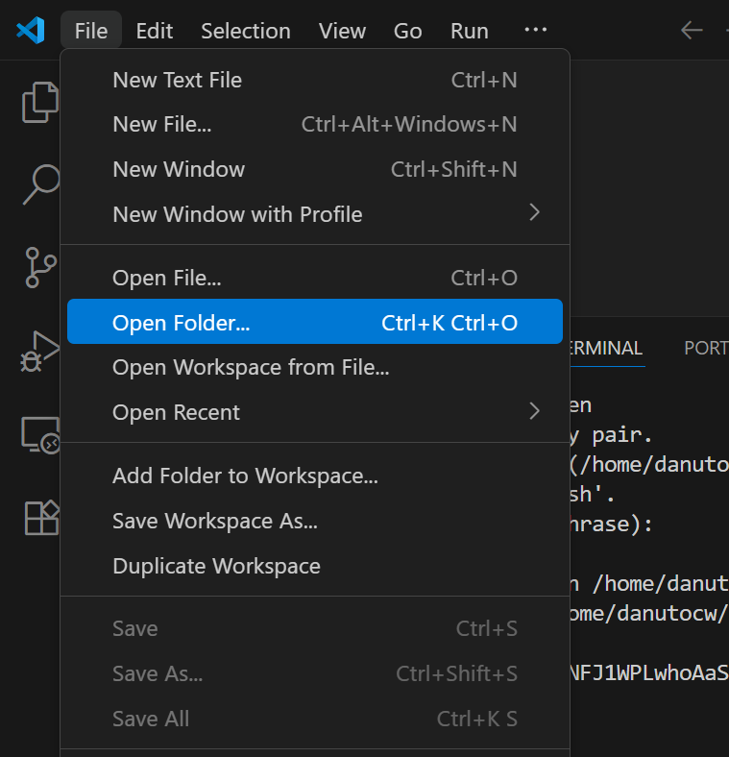Screen dimensions: 729x757
Task: Click the three-dots menu overflow
Action: [535, 31]
